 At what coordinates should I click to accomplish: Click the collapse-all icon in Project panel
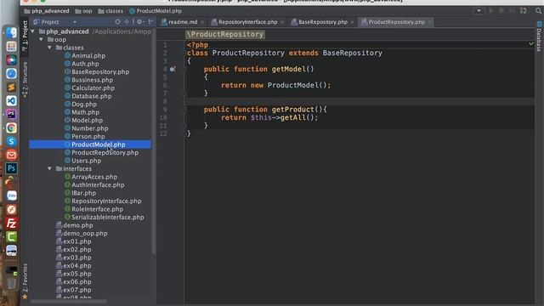pos(127,21)
